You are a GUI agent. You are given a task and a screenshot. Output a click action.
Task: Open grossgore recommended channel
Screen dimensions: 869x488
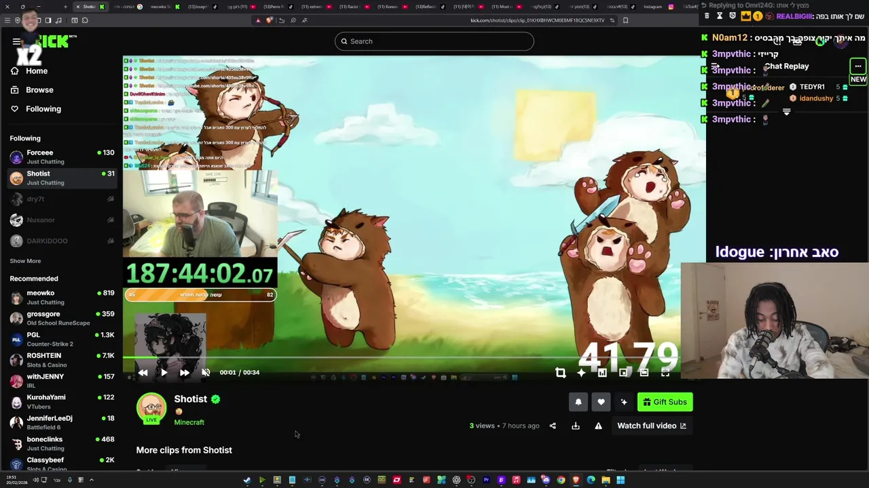click(61, 319)
